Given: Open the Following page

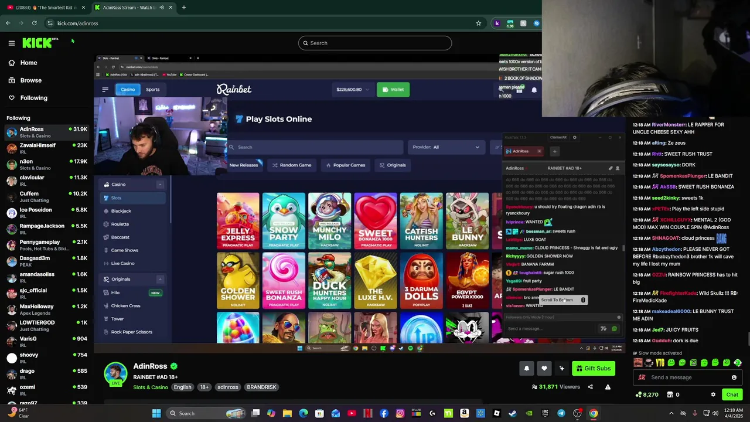Looking at the screenshot, I should 28,98.
